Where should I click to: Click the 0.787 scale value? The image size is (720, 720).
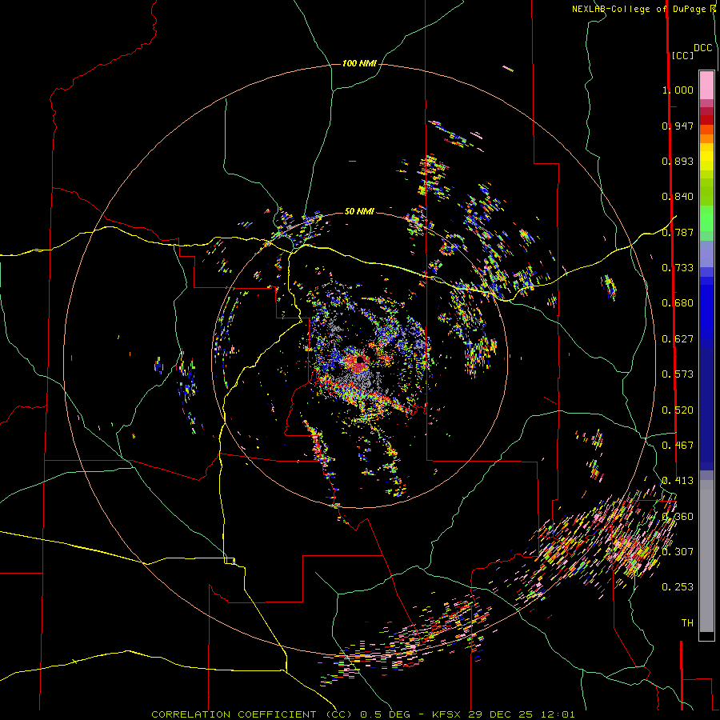[678, 232]
